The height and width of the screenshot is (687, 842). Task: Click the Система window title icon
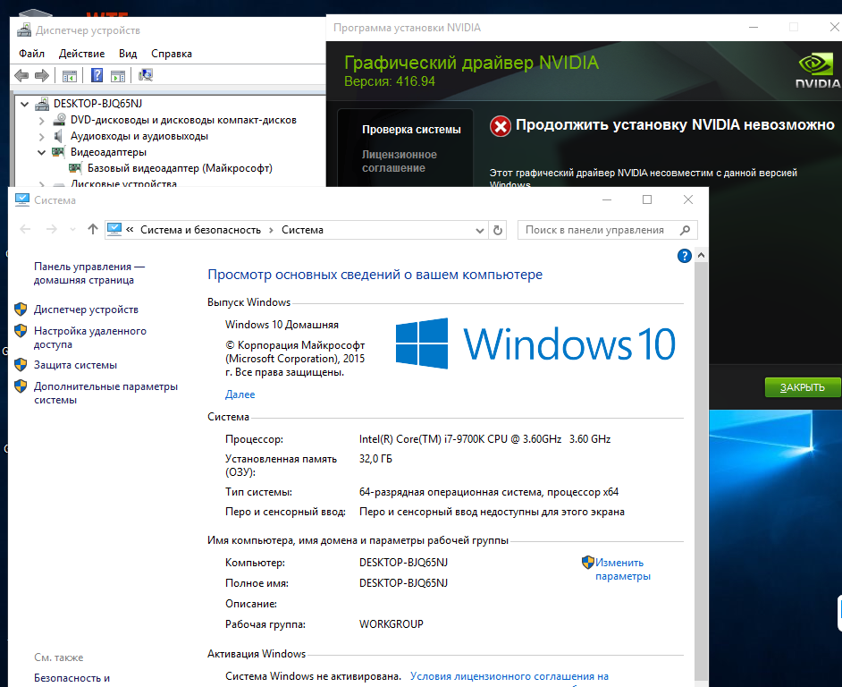(22, 200)
